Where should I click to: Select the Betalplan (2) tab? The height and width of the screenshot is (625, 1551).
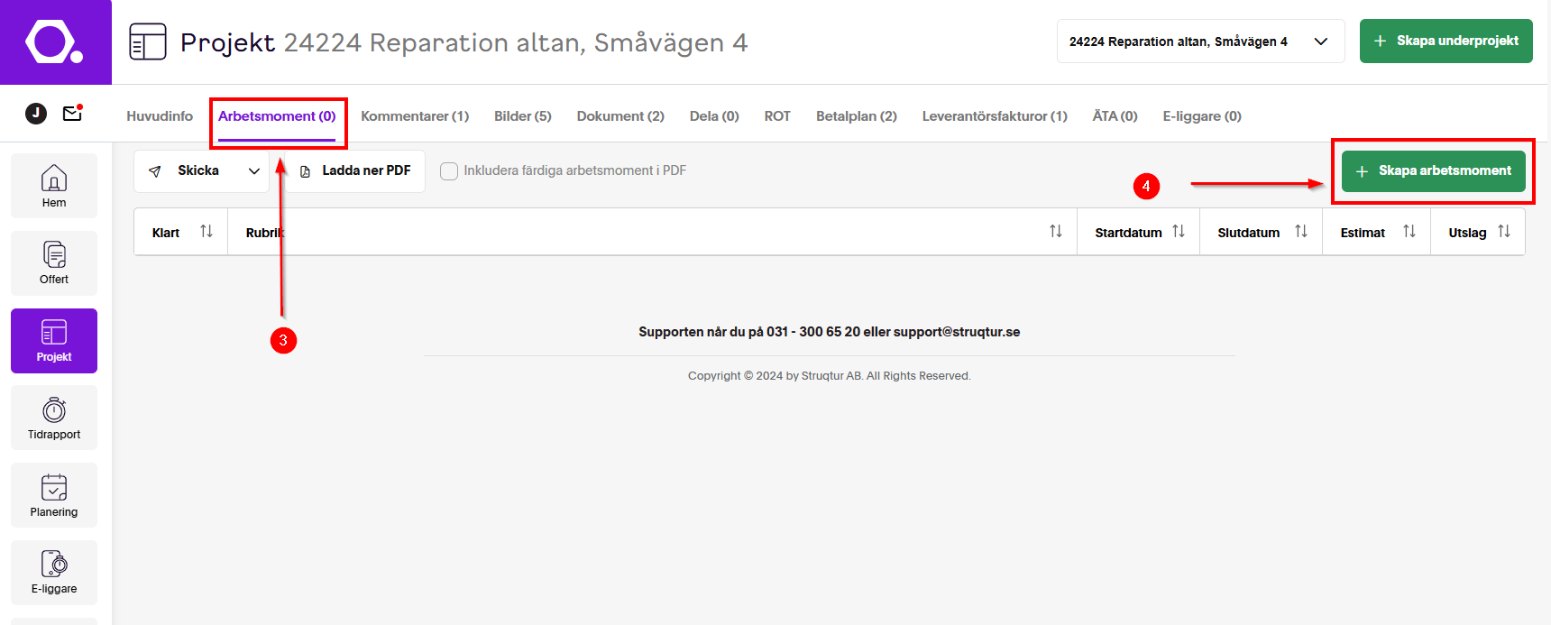click(x=856, y=116)
